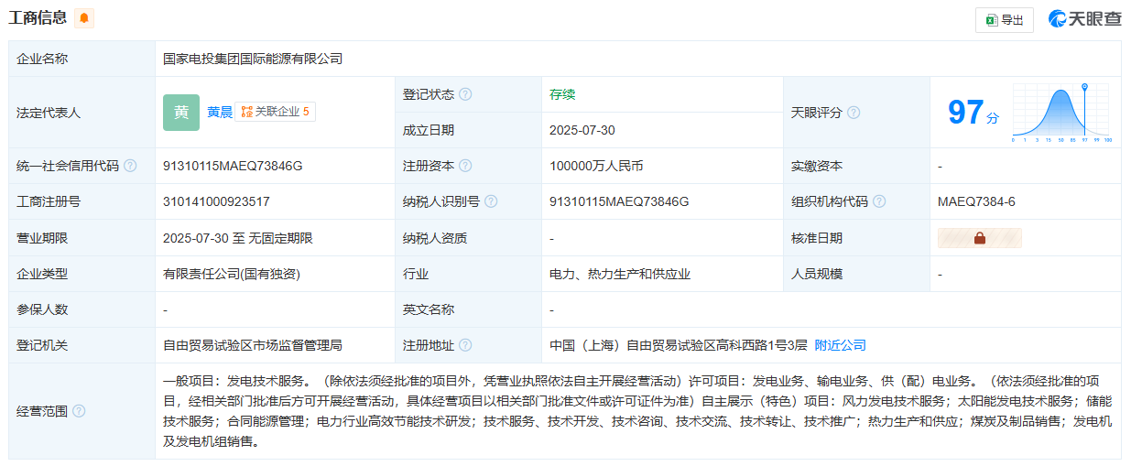Click the 工商注册号 label
This screenshot has height=466, width=1131.
click(49, 201)
